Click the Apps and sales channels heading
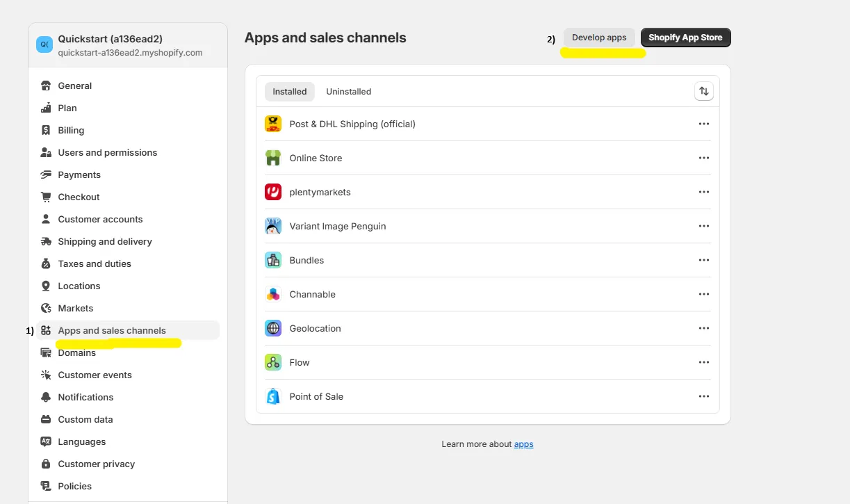Viewport: 850px width, 504px height. coord(325,38)
